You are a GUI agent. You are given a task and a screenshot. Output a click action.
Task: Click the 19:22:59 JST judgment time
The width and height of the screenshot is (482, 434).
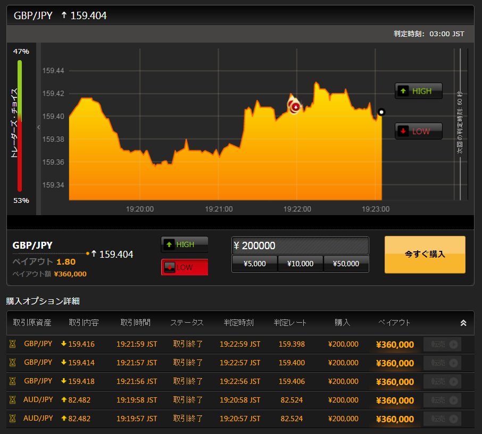pos(240,344)
